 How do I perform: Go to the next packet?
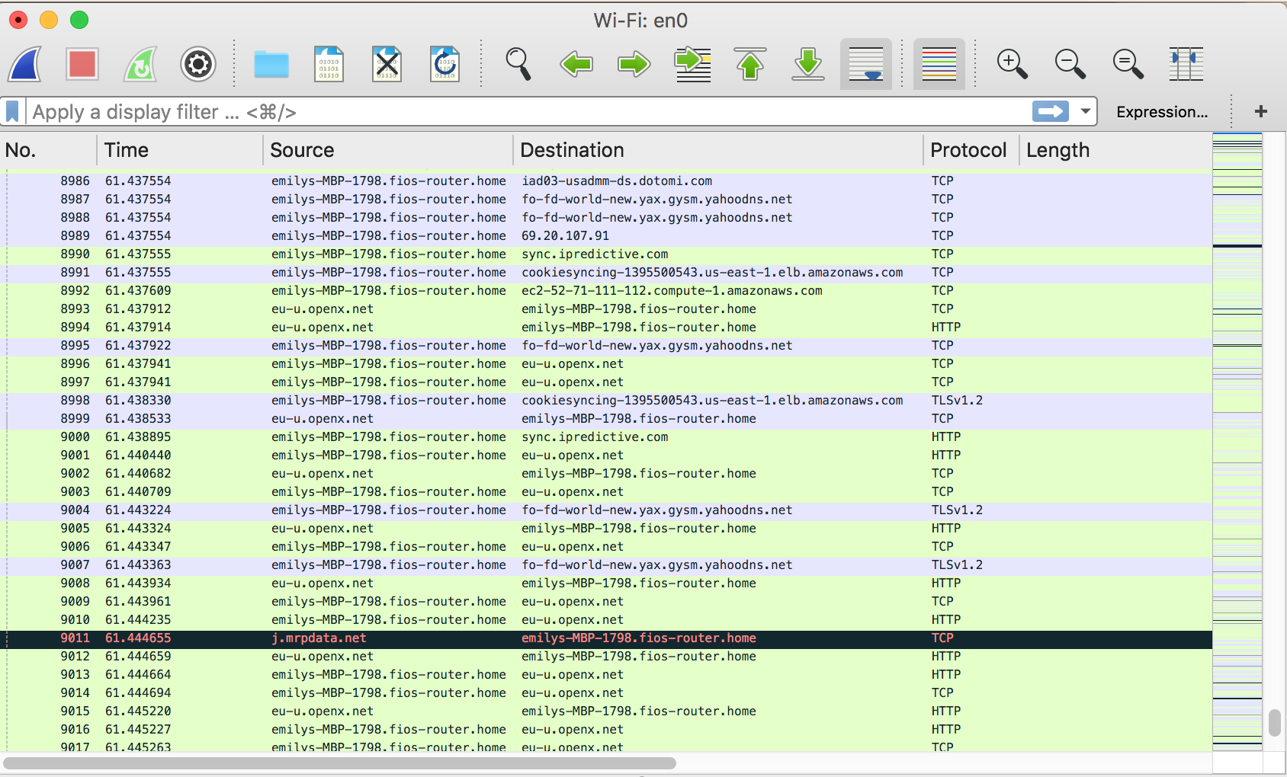(634, 64)
